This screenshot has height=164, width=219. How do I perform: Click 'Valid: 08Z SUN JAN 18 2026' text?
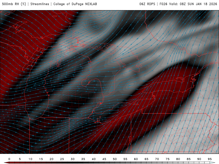coord(193,4)
